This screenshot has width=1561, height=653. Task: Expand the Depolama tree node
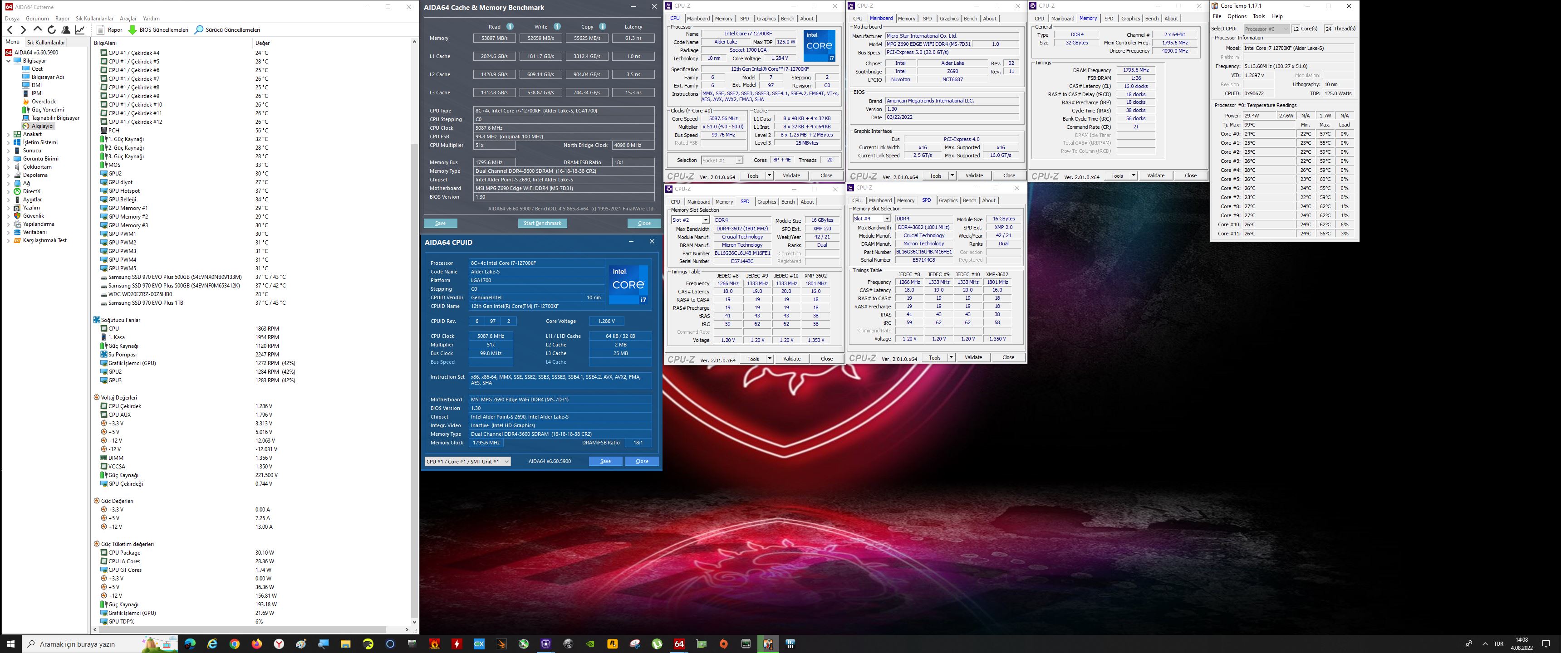point(9,175)
